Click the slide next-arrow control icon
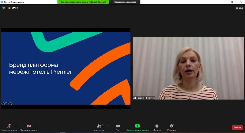Viewport: 245px width, 133px height. 11,103
